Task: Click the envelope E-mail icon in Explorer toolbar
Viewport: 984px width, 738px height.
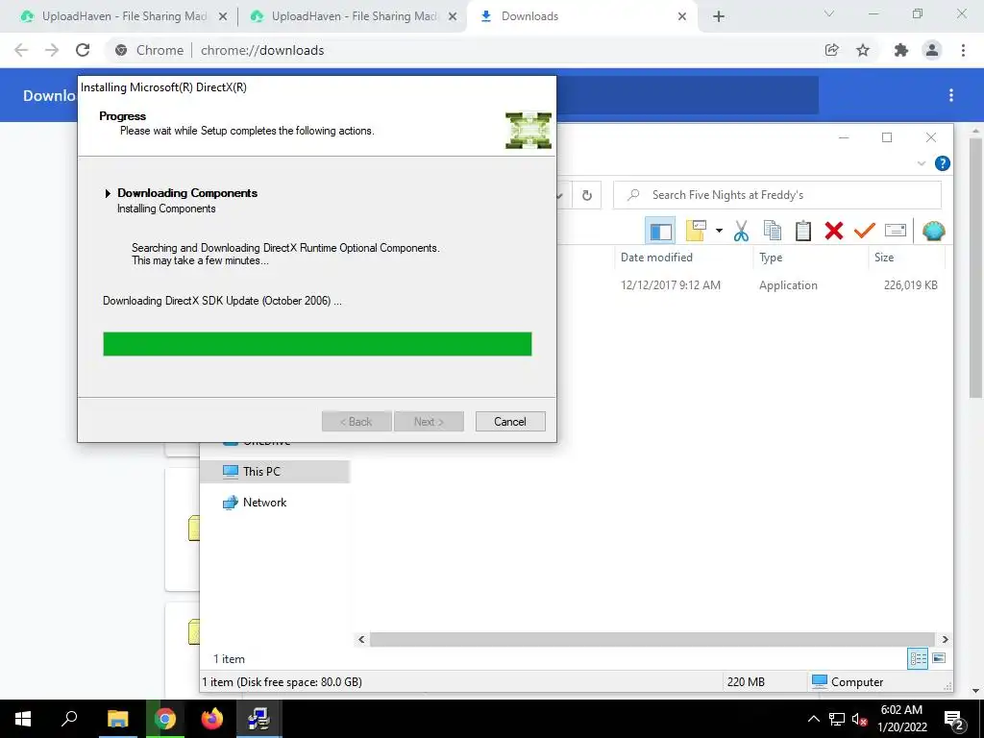Action: (x=896, y=231)
